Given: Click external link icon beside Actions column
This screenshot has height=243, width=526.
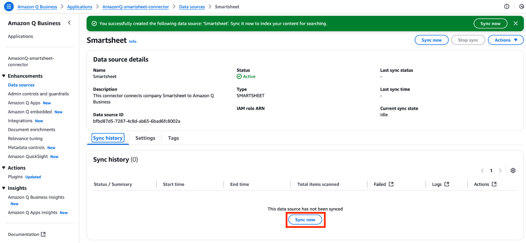Looking at the screenshot, I should [494, 184].
